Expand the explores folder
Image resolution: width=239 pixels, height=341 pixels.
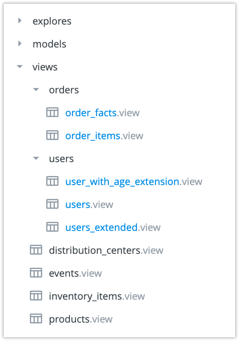[19, 20]
